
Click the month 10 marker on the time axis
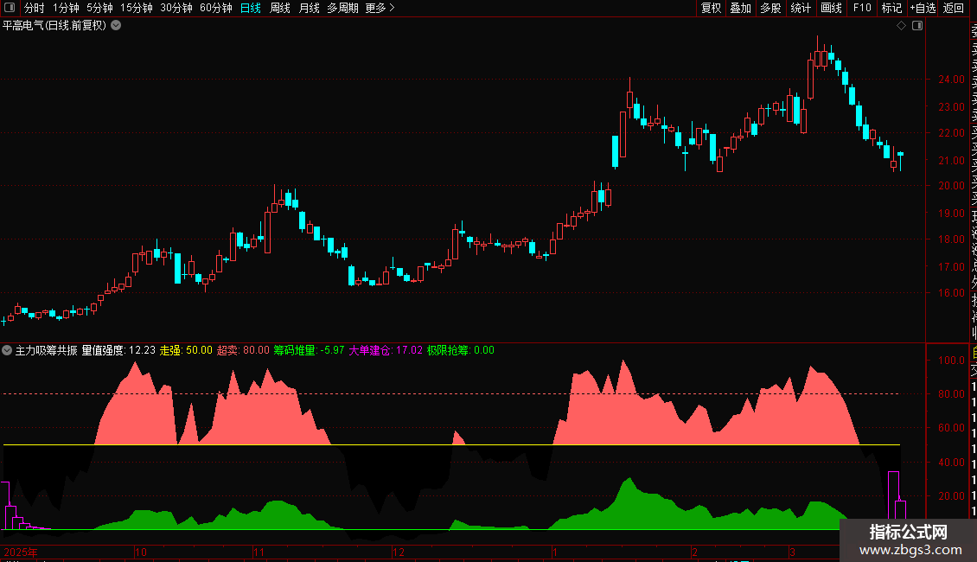coord(141,552)
